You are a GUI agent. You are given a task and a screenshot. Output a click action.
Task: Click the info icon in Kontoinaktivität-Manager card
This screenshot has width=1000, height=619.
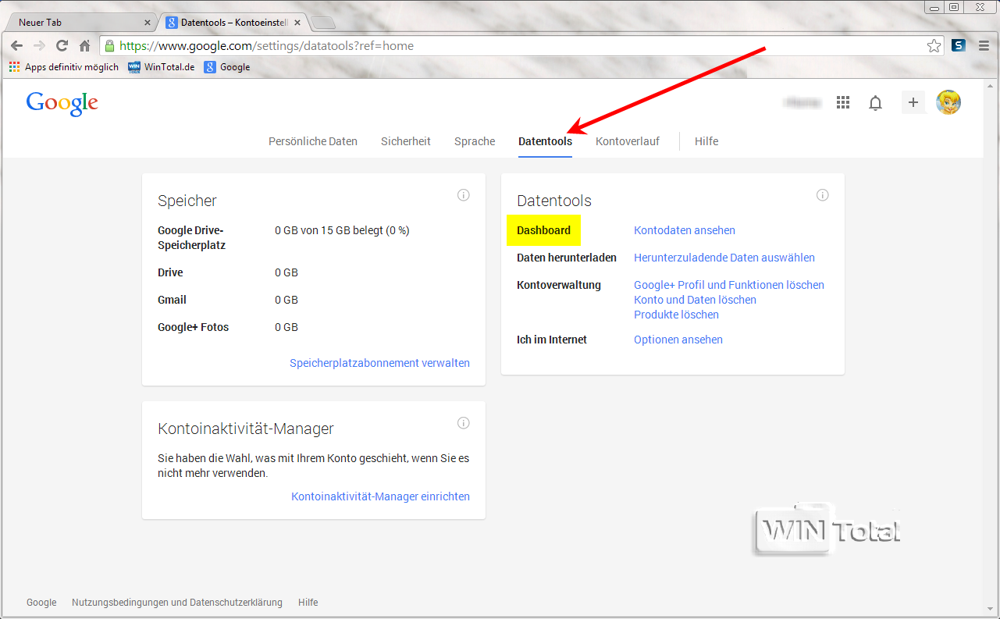click(x=464, y=423)
